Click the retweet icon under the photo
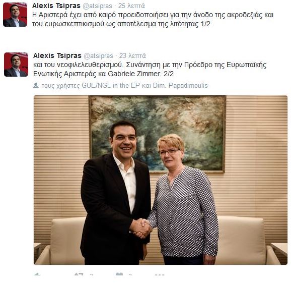Viewport: 291px width, 284px height. [x=79, y=274]
